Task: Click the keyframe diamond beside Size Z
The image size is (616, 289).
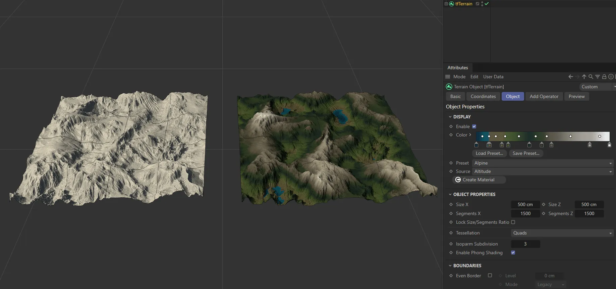Action: (544, 204)
